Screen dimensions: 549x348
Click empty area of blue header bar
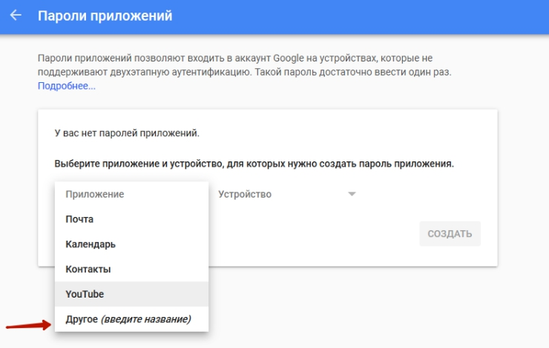[x=371, y=15]
